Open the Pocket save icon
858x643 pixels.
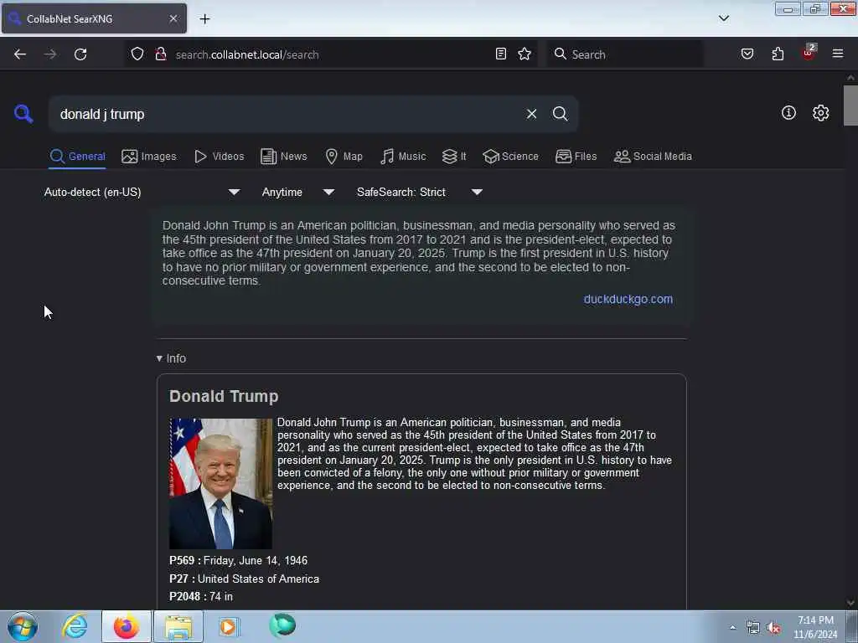[747, 54]
